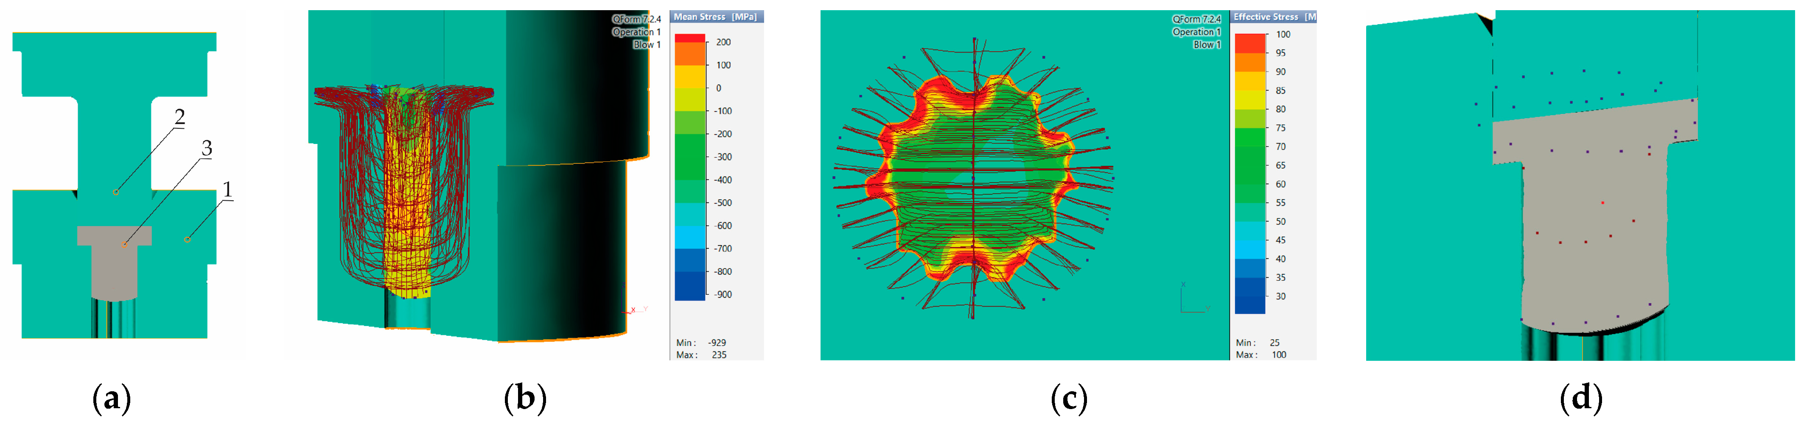Viewport: 1804px width, 426px height.
Task: Pick the yellow 100 swatch in Mean Stress legend
Action: tap(689, 75)
